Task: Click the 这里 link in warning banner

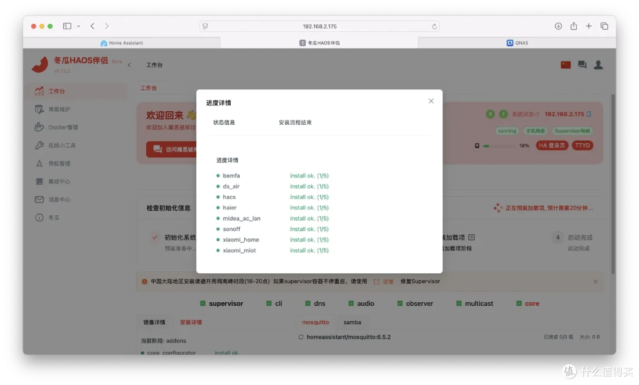Action: pos(388,282)
